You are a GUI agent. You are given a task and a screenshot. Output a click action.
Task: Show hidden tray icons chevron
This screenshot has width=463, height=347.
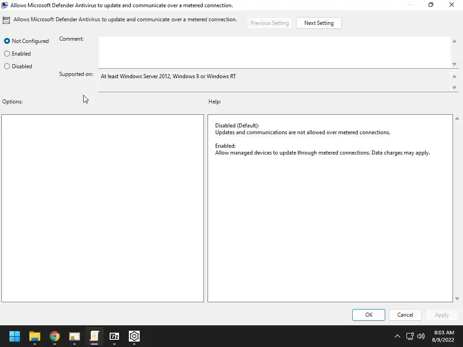point(397,336)
